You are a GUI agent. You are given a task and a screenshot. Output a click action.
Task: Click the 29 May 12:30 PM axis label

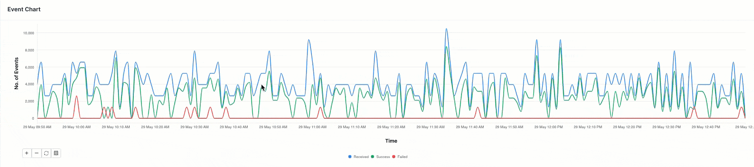point(666,127)
